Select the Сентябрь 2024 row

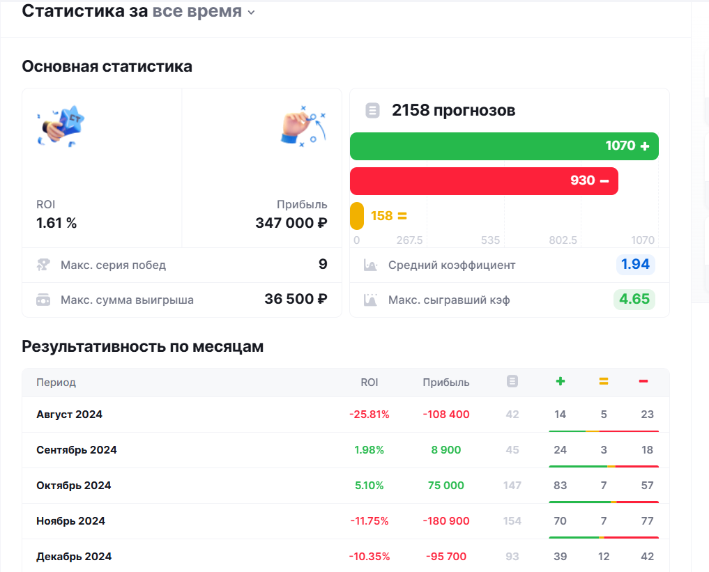click(x=346, y=450)
